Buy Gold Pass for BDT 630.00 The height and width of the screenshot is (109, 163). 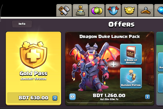click(x=33, y=98)
